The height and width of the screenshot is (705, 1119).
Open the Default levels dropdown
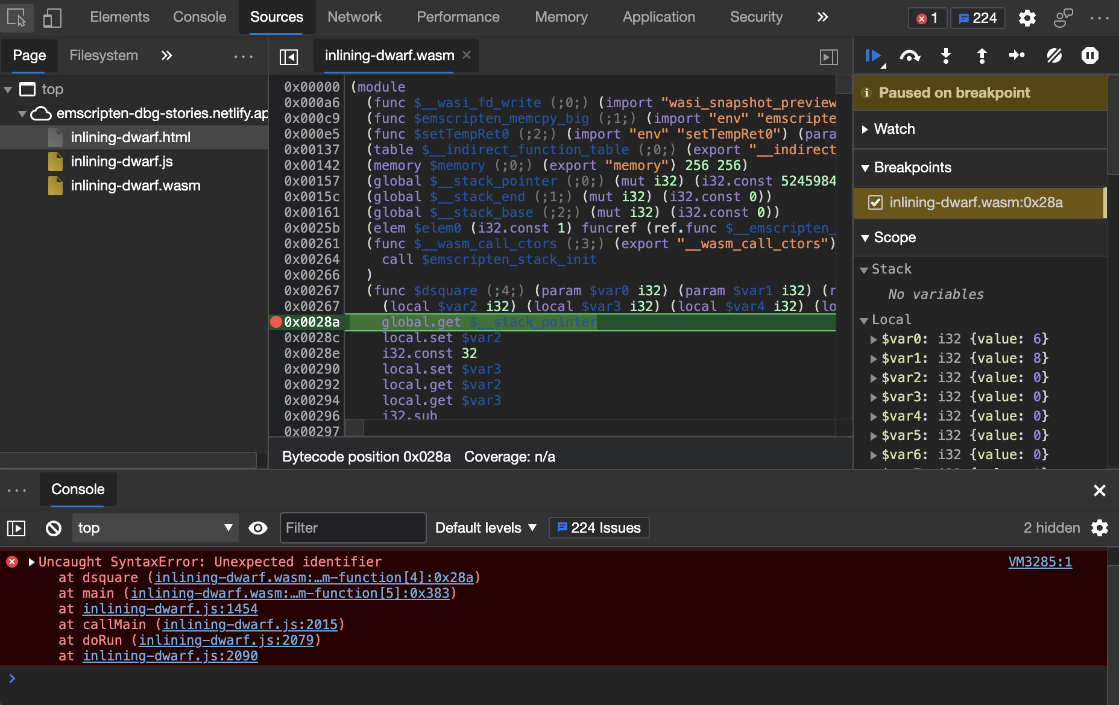(485, 528)
